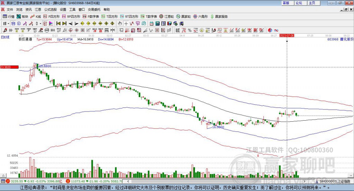The image size is (354, 191).
Task: Open the 交易委托 menu
Action: [94, 9]
